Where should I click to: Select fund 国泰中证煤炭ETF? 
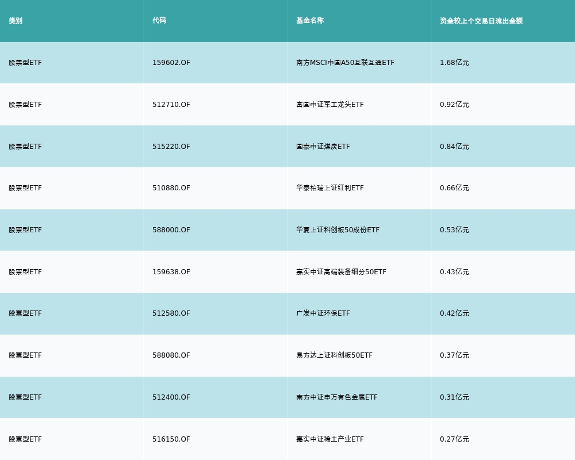323,147
